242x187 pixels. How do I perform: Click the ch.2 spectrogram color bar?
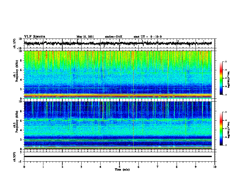coord(221,129)
